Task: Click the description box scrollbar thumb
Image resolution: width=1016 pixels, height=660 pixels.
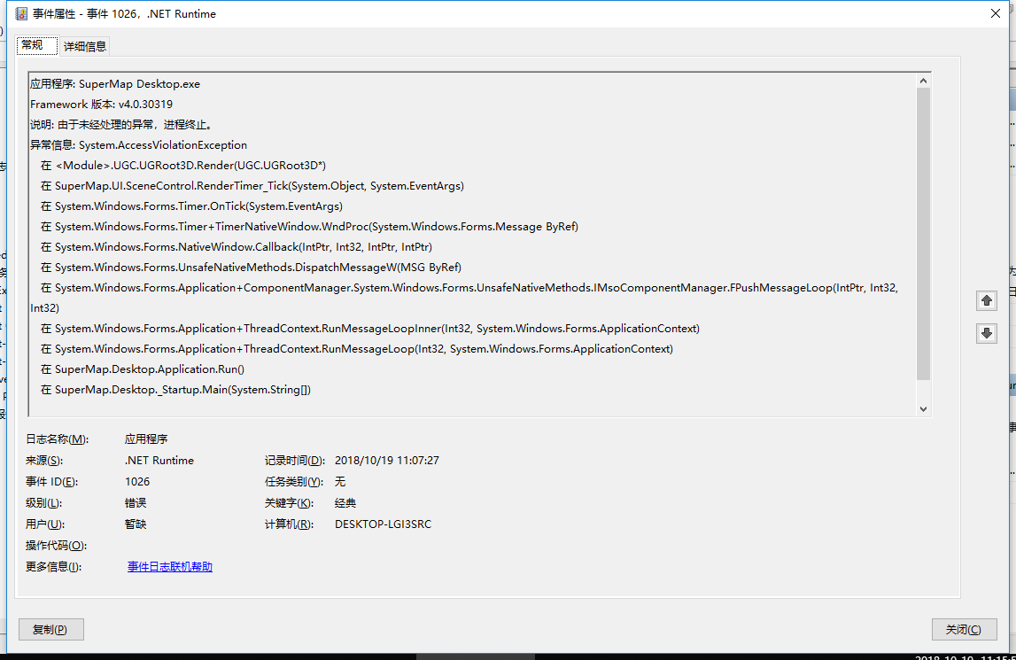Action: pos(923,230)
